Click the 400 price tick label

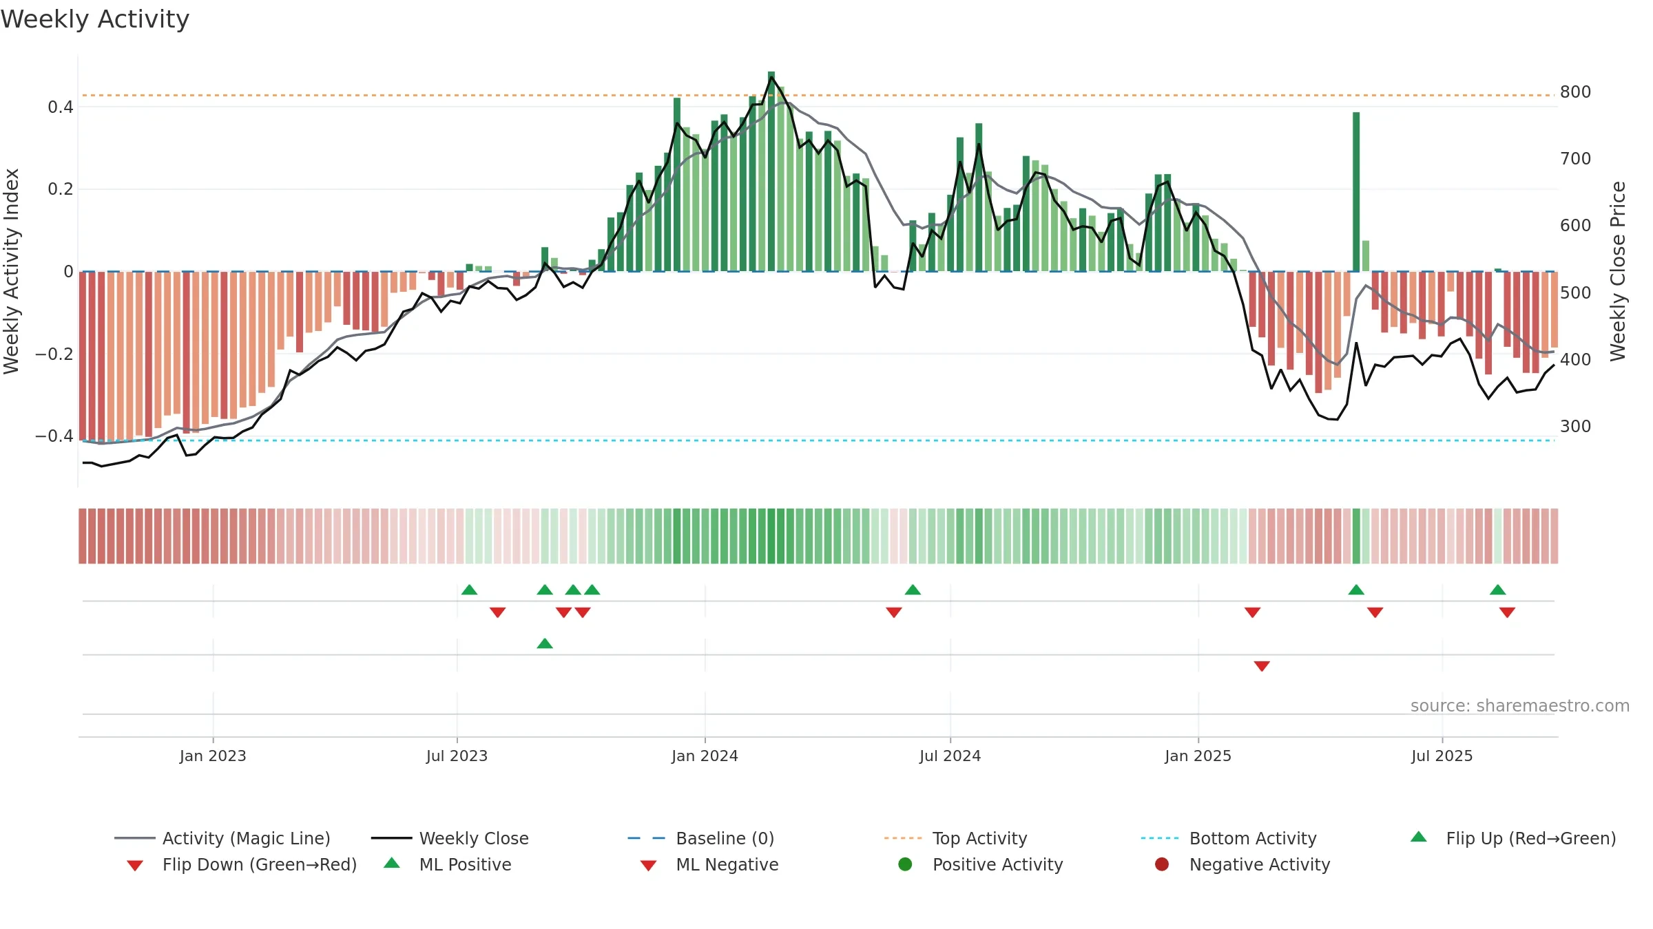[x=1576, y=359]
